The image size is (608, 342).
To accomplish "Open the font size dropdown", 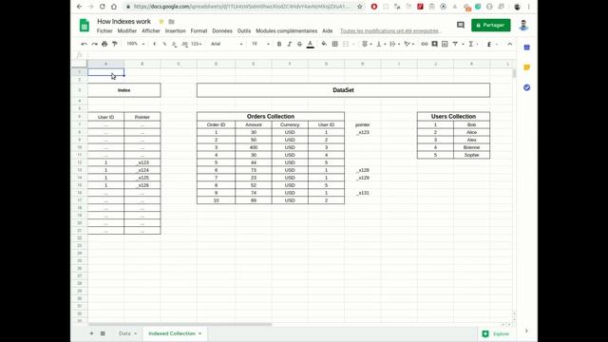I will click(x=260, y=45).
